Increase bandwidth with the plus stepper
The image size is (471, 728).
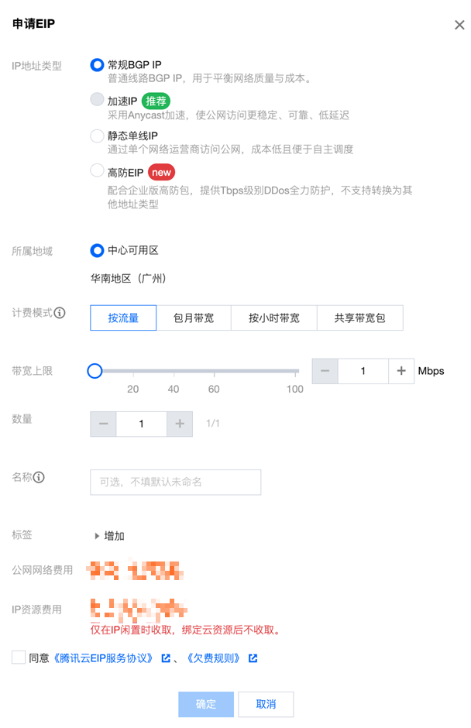(401, 370)
